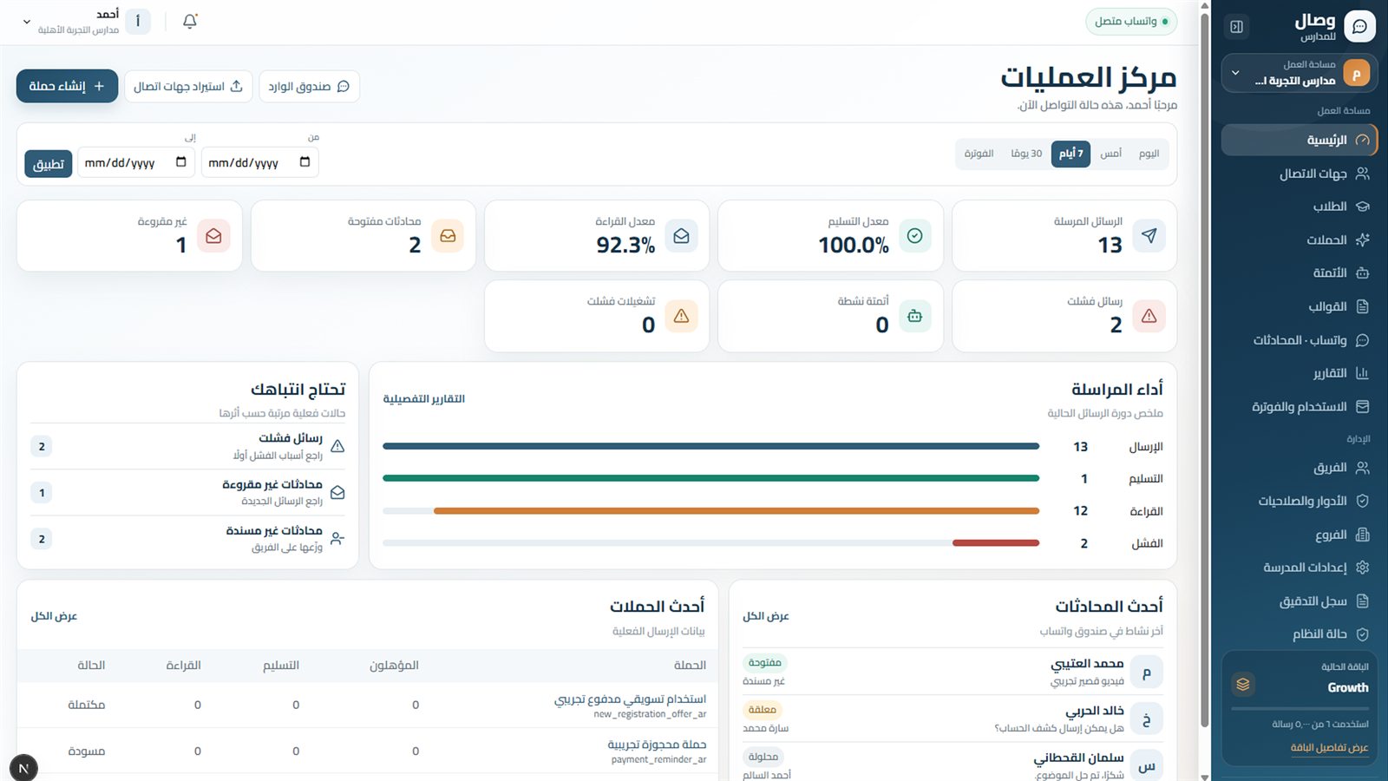This screenshot has width=1388, height=781.
Task: Open الرئيسية dashboard in the sidebar
Action: pyautogui.click(x=1299, y=140)
